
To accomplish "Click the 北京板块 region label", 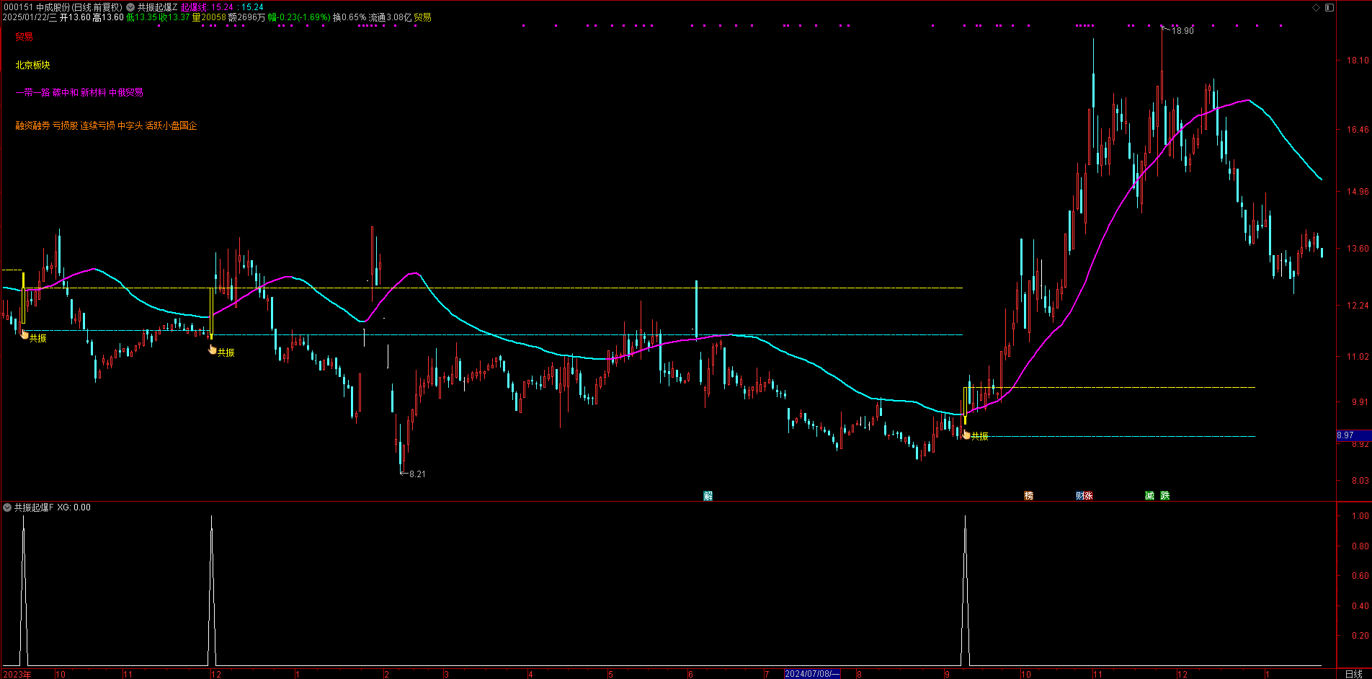I will coord(33,65).
